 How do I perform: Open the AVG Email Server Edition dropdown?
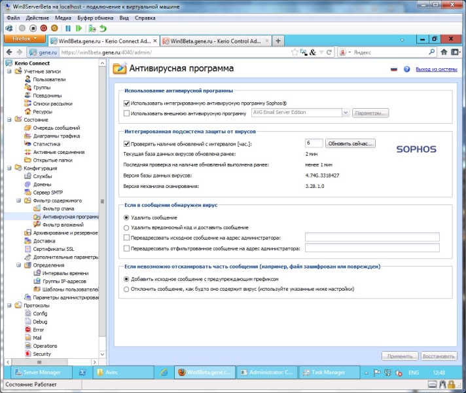pyautogui.click(x=345, y=113)
